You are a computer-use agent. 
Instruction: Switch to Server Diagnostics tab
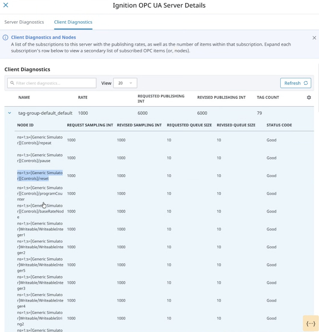coord(24,22)
